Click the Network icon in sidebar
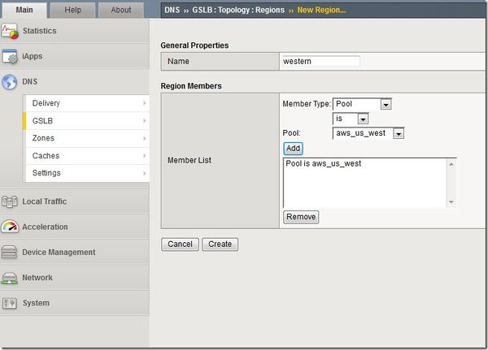The image size is (488, 350). click(x=10, y=278)
